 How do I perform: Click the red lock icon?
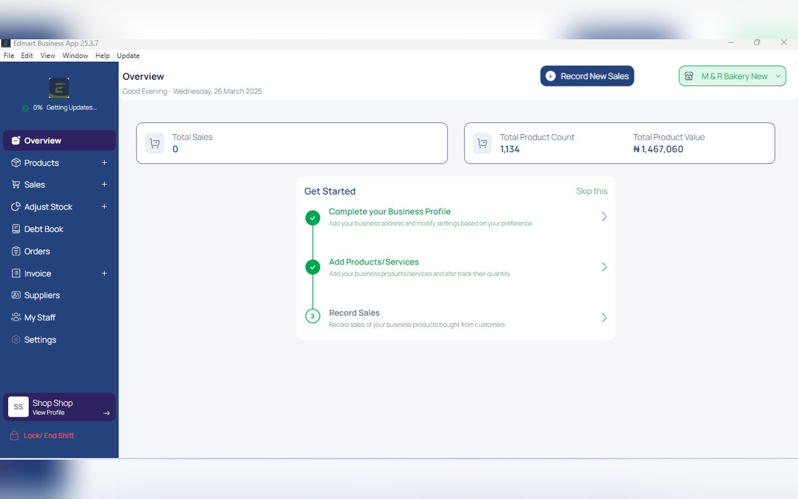tap(14, 435)
